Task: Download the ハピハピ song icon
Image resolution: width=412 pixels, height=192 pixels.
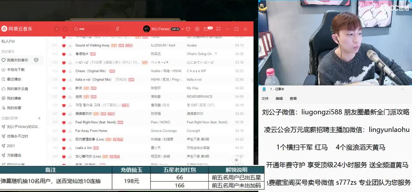Action: 70,63
